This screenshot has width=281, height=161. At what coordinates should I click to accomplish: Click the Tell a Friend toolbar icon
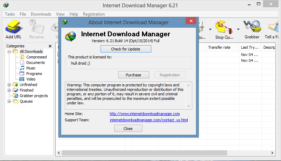point(273,27)
